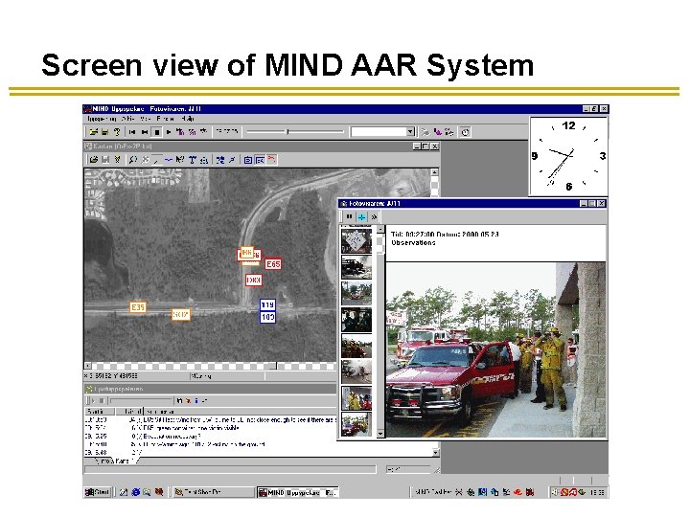
Task: Question mark help icon in main toolbar
Action: click(117, 131)
